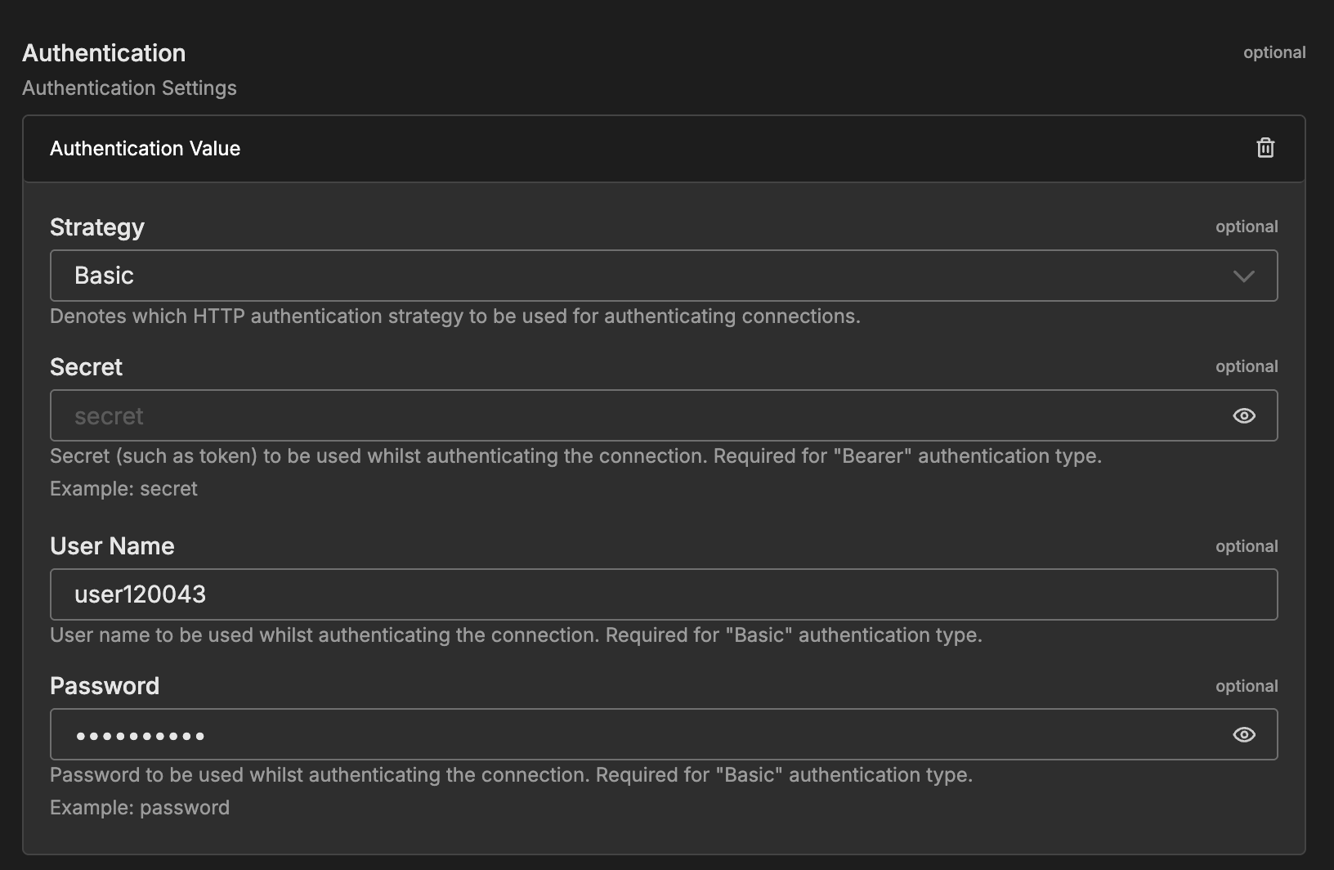Click the 'Example: password' hint text
Screen dimensions: 1334x870
tap(140, 808)
